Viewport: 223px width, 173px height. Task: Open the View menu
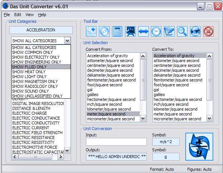(x=30, y=15)
